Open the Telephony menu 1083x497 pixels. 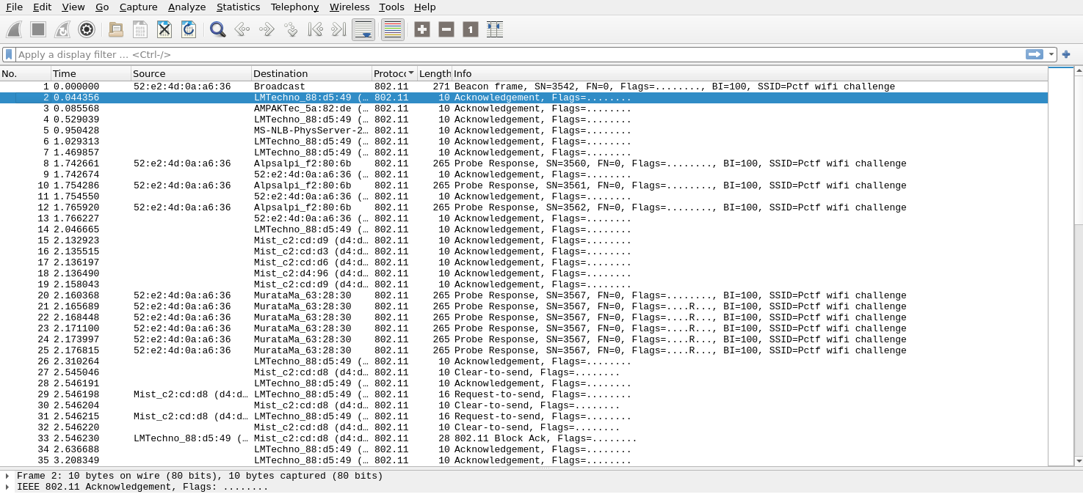(294, 7)
